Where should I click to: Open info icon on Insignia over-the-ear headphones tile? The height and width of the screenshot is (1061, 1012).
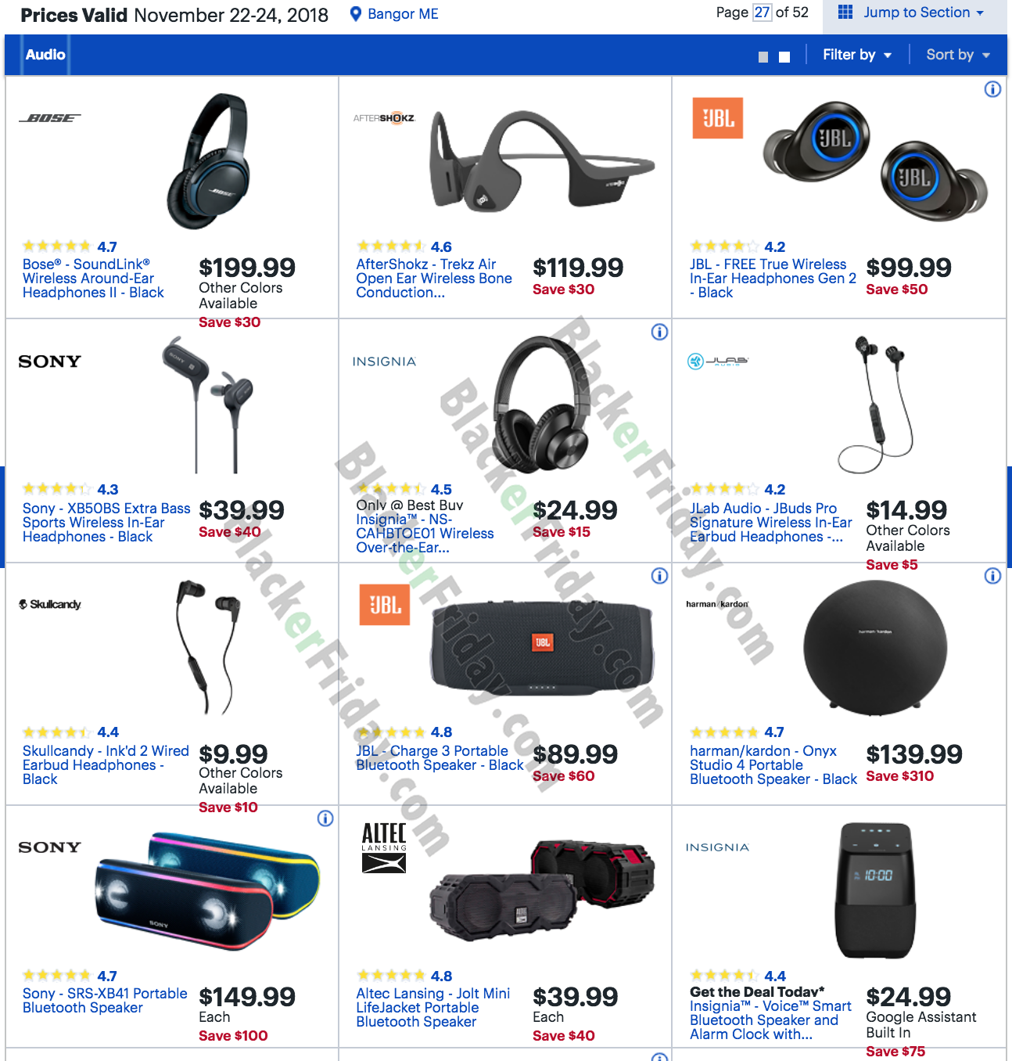pos(659,333)
